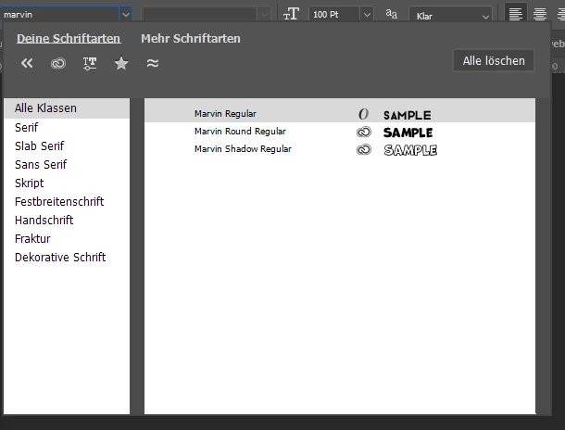Open the font family dropdown arrow

point(126,15)
